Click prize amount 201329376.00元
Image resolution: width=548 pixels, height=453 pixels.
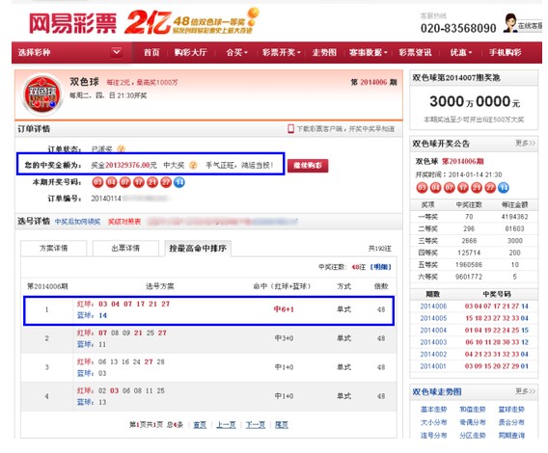coord(131,165)
